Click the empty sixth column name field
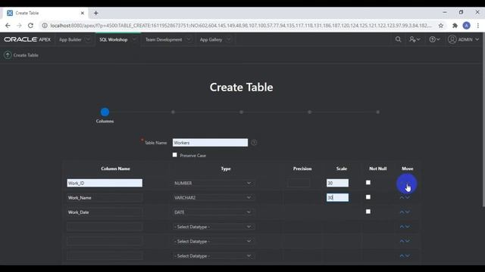 click(105, 255)
